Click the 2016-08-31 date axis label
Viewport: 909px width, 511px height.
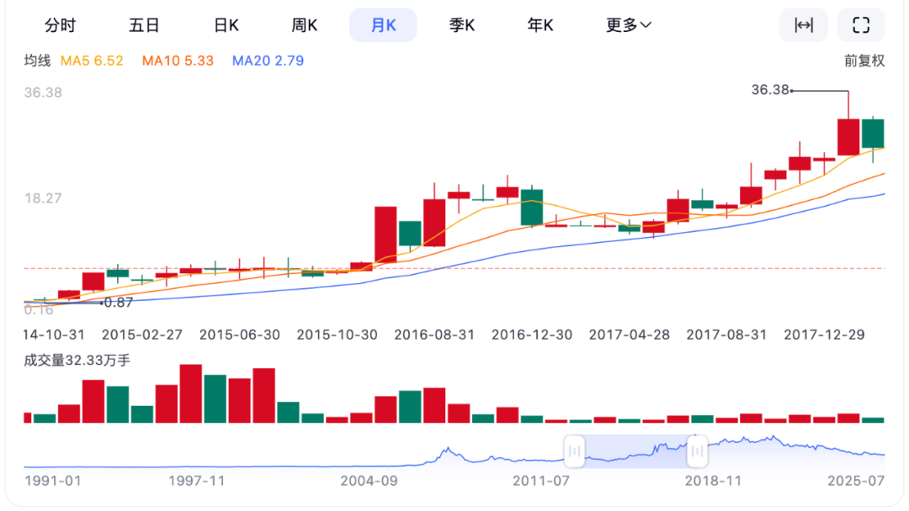(434, 335)
